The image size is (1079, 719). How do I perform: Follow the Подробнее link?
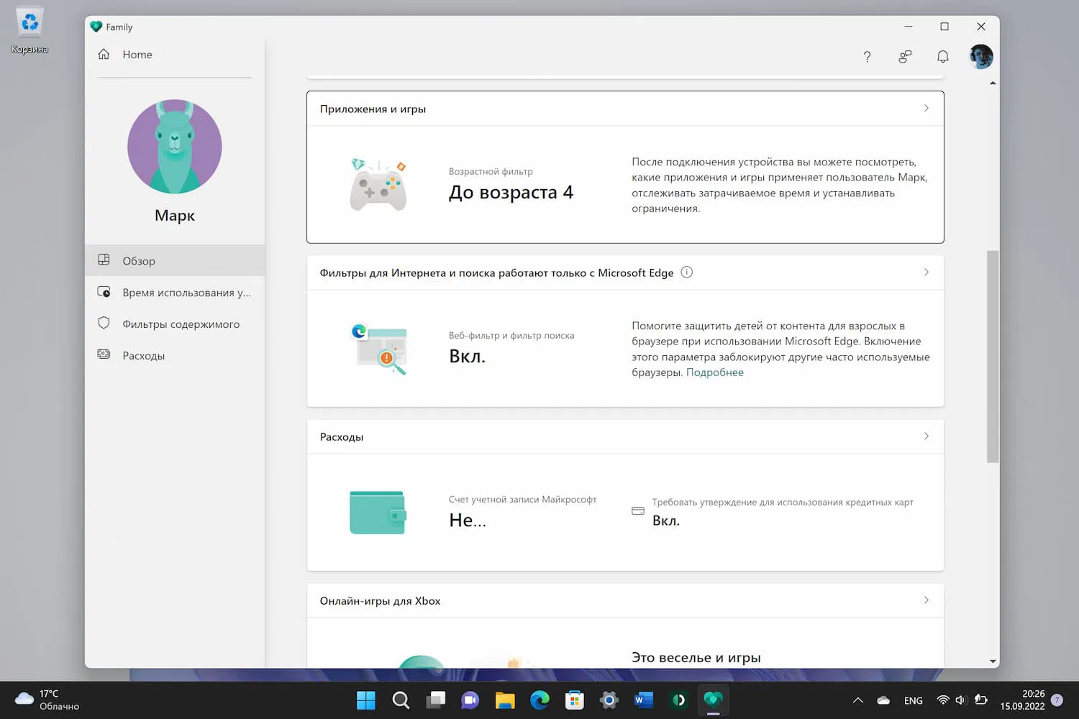coord(715,372)
